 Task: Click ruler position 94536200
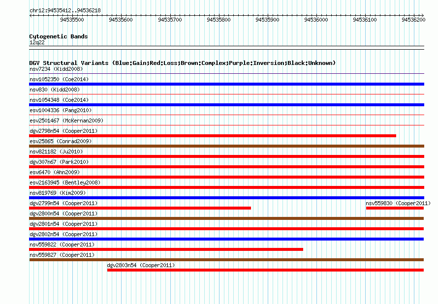coord(414,20)
